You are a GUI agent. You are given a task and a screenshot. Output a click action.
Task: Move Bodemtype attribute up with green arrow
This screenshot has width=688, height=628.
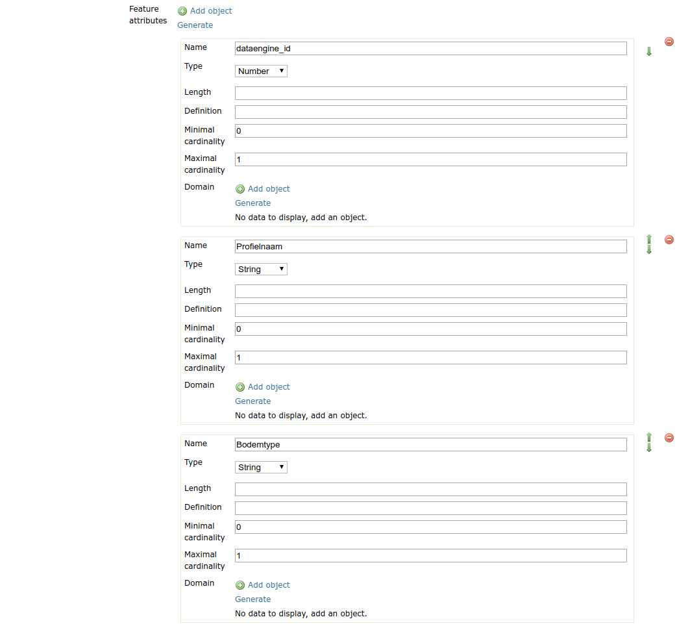pos(649,437)
